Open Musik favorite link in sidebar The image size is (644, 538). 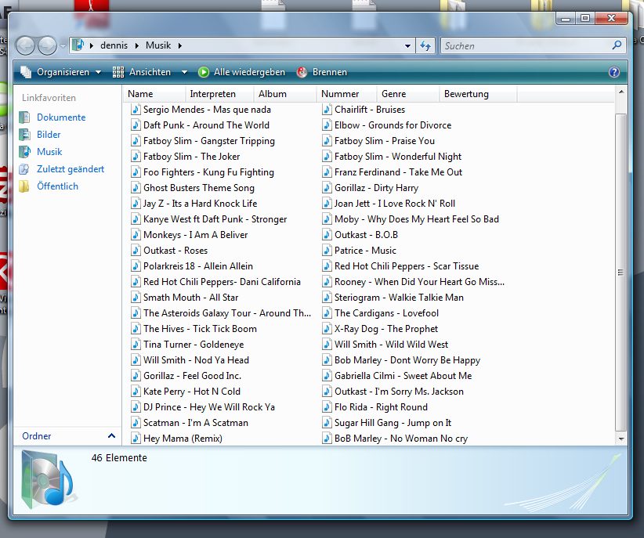tap(49, 152)
